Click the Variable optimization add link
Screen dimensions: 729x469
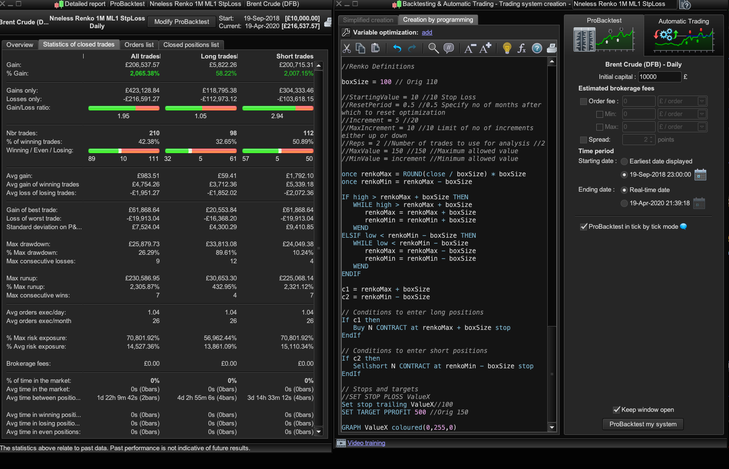click(x=427, y=32)
